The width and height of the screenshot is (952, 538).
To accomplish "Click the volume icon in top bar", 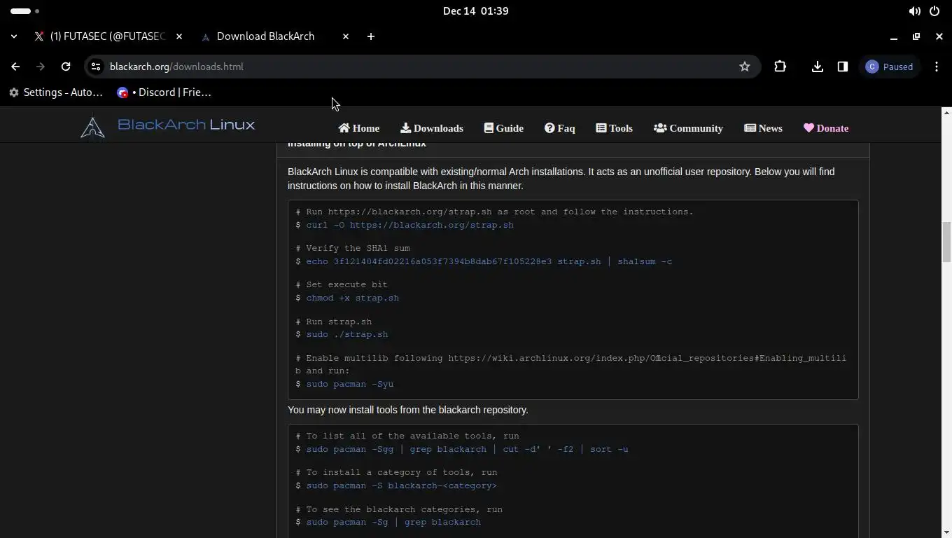I will tap(914, 11).
